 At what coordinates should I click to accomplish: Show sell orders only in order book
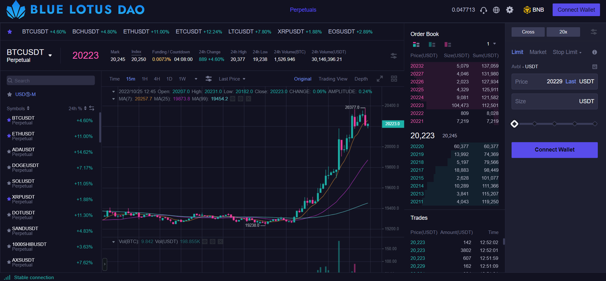[447, 44]
